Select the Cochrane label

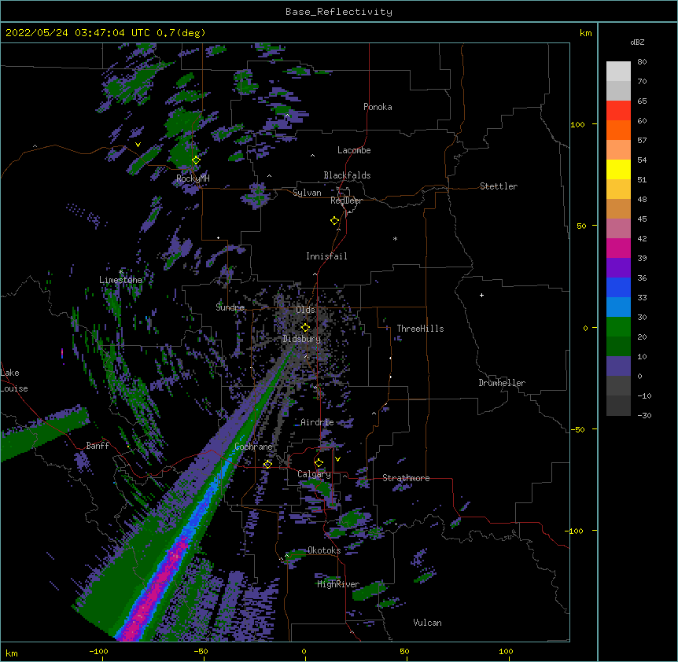click(x=253, y=447)
